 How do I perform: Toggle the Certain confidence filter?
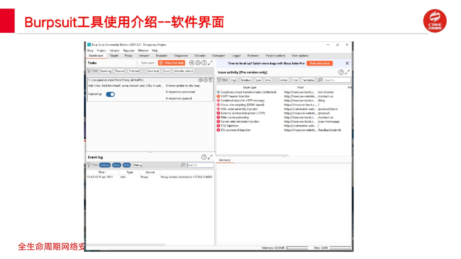tap(283, 80)
